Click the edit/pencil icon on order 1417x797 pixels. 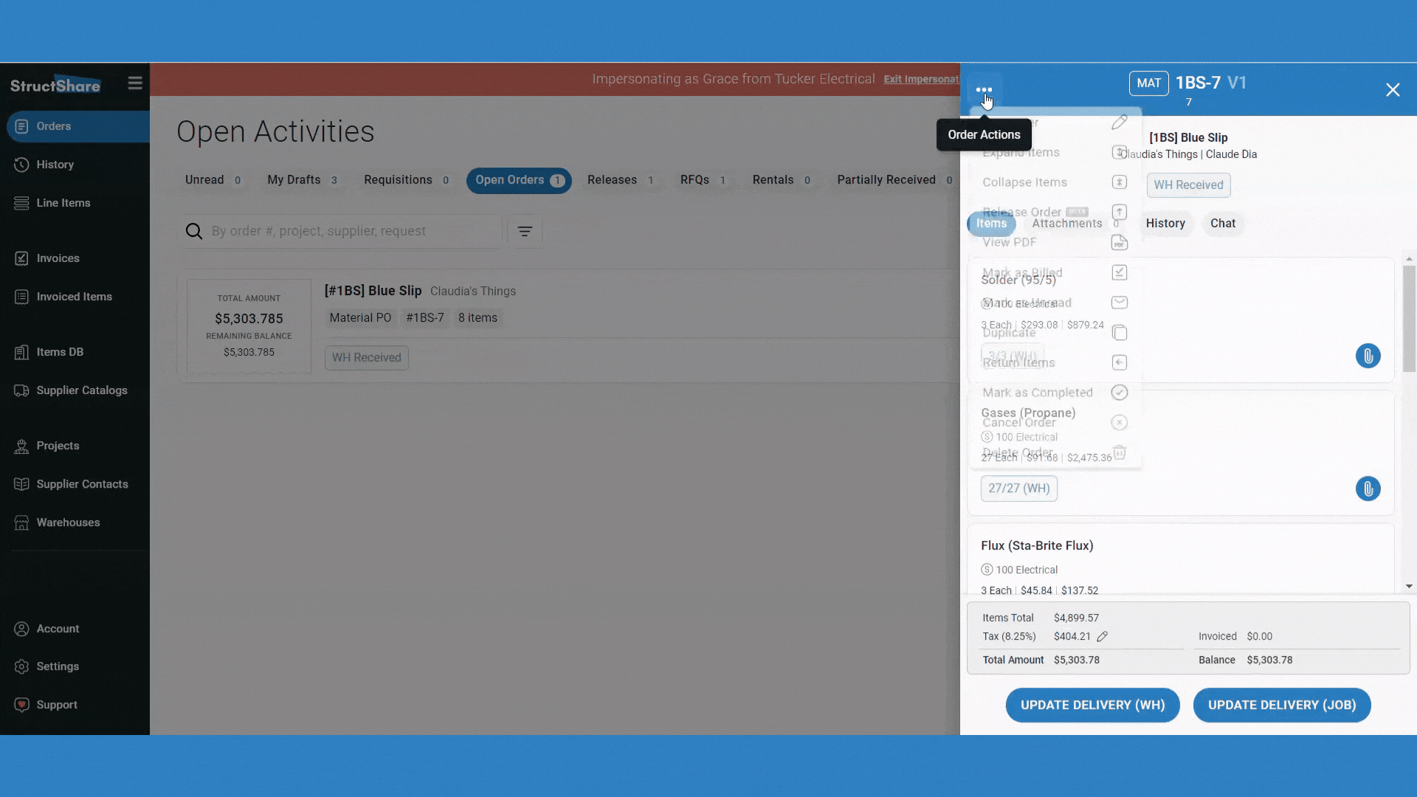[1120, 122]
